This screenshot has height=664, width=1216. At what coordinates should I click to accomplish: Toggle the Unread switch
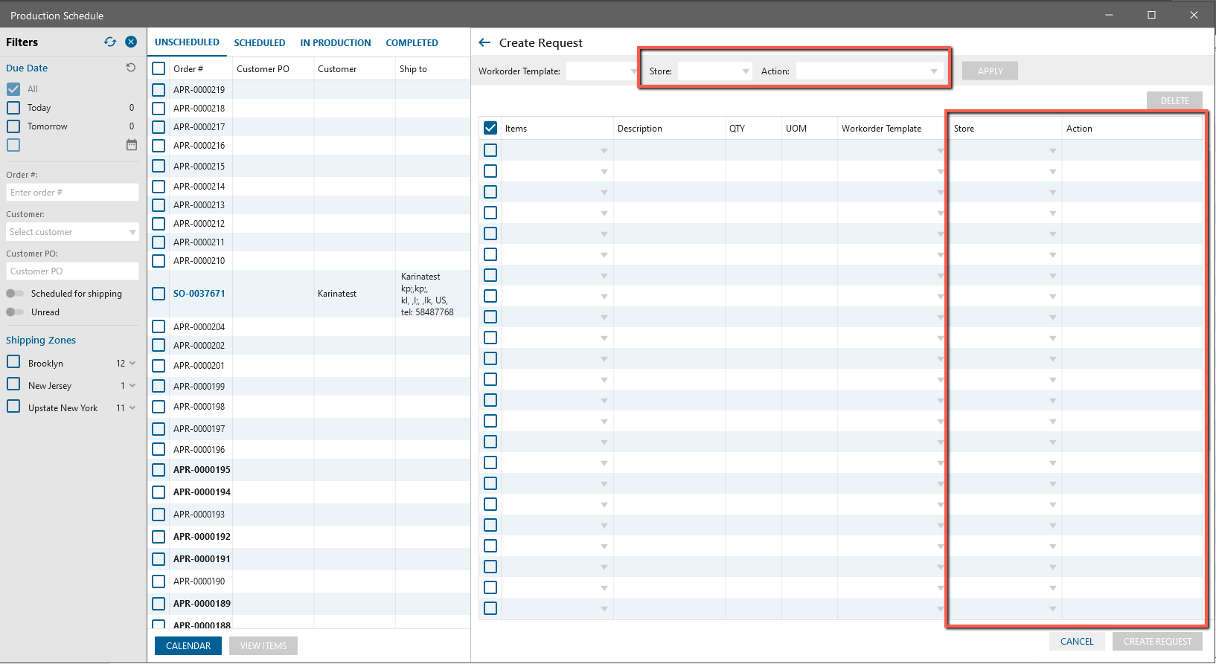15,312
